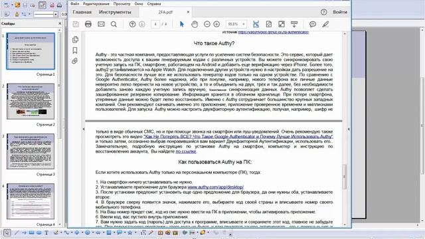The width and height of the screenshot is (425, 239).
Task: Click the 'Как пользоваться Authy на ПК:' heading
Action: [x=215, y=162]
